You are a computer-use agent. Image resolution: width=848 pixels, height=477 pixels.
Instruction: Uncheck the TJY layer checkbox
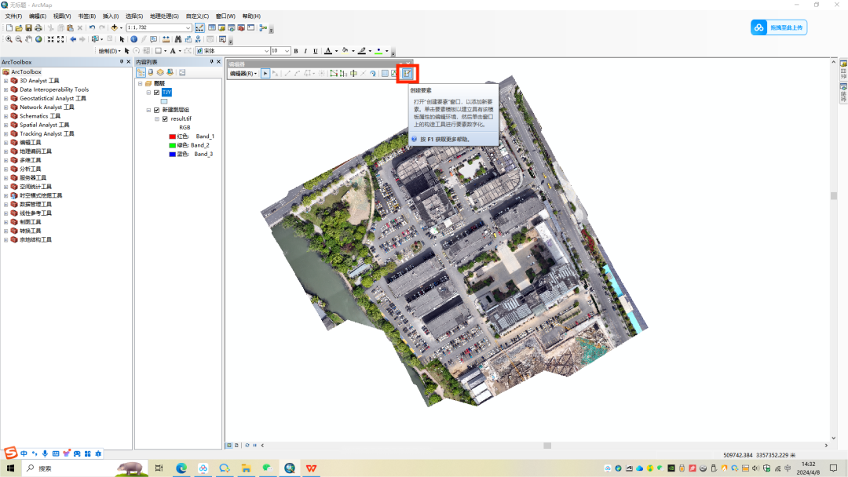(157, 93)
